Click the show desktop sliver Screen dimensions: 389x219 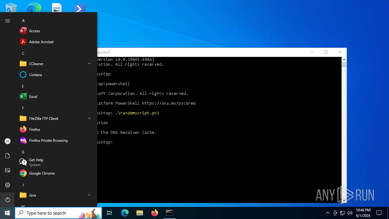click(388, 213)
